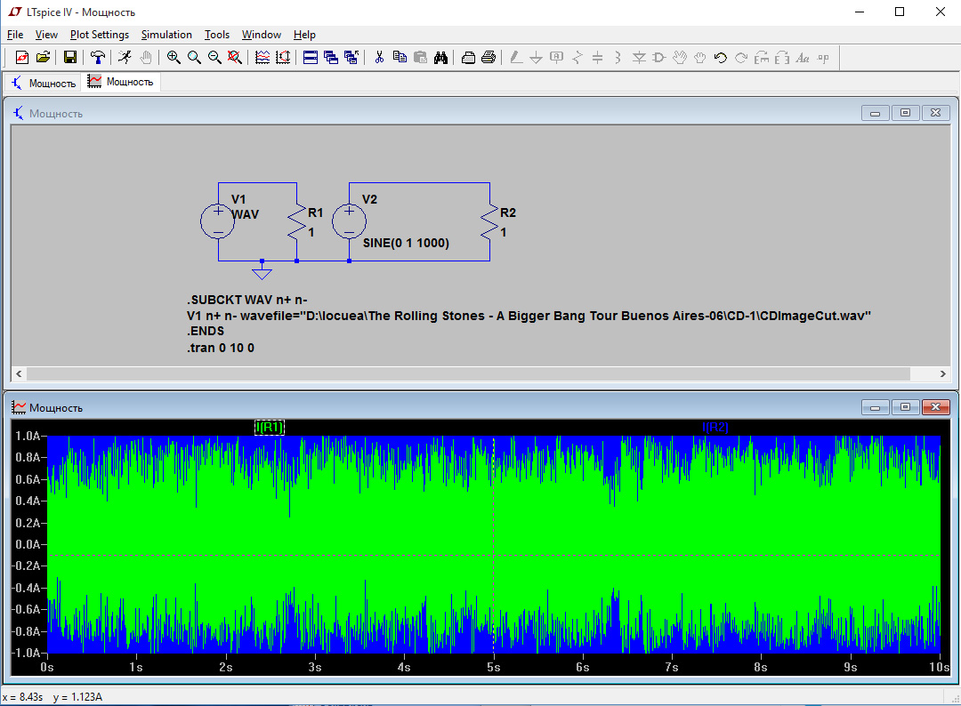Open a file with the folder icon
The height and width of the screenshot is (706, 961).
click(42, 58)
